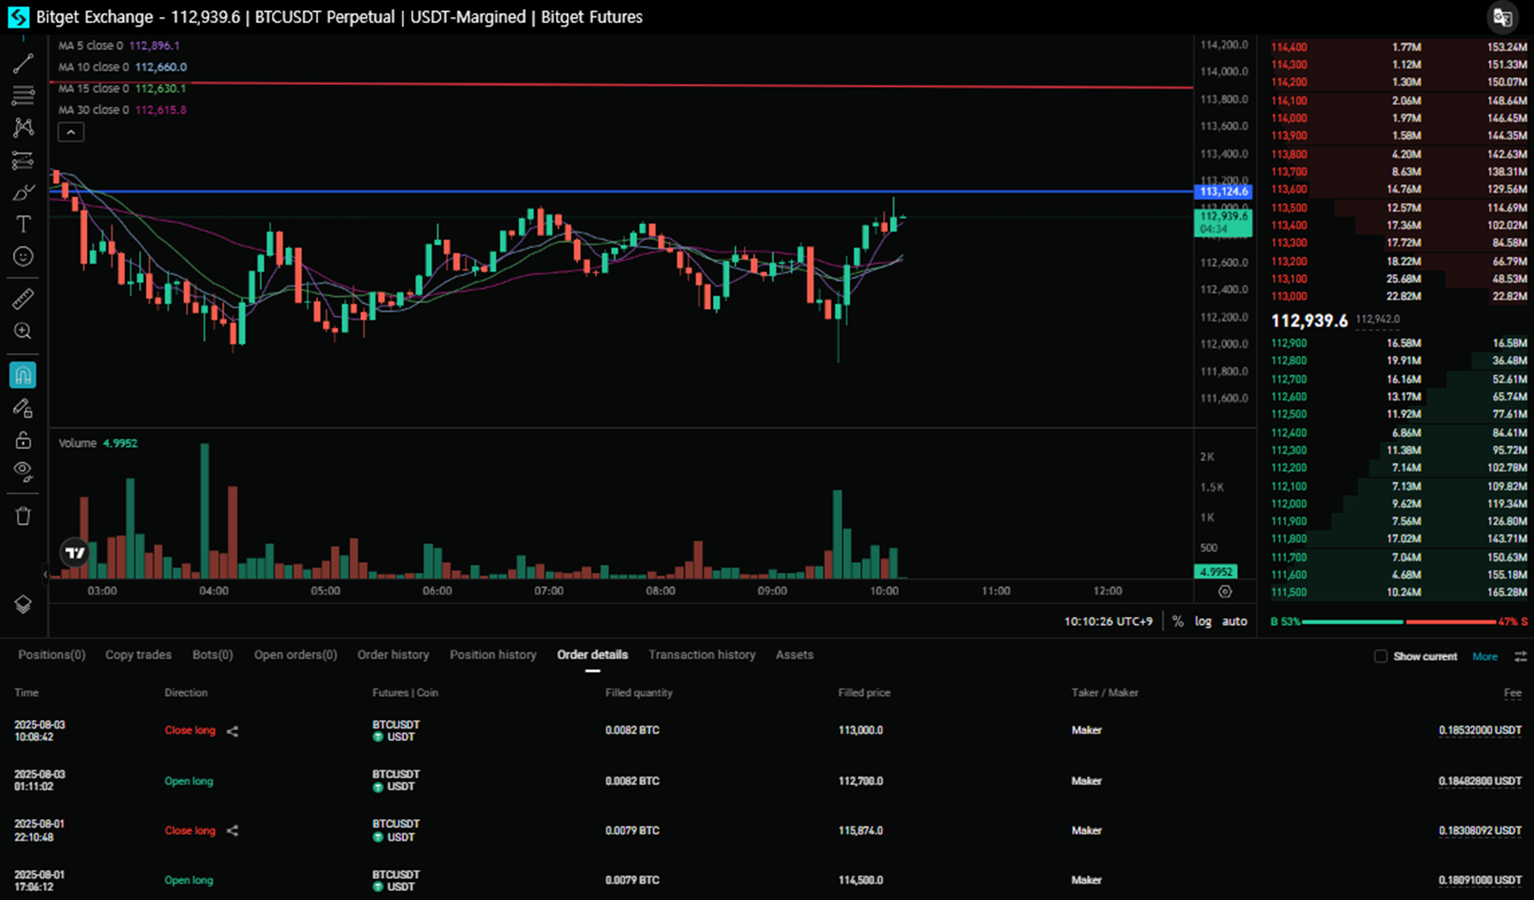Open the Position history tab
Viewport: 1534px width, 900px height.
coord(493,655)
